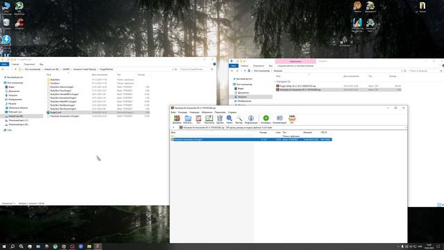The width and height of the screenshot is (444, 250).
Task: Collapse the Сегодня group in Downloads
Action: tap(275, 82)
